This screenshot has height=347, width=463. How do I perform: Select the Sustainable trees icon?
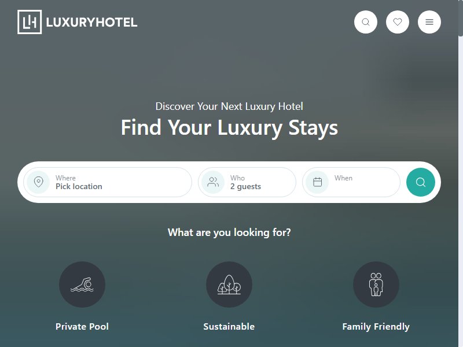click(229, 285)
